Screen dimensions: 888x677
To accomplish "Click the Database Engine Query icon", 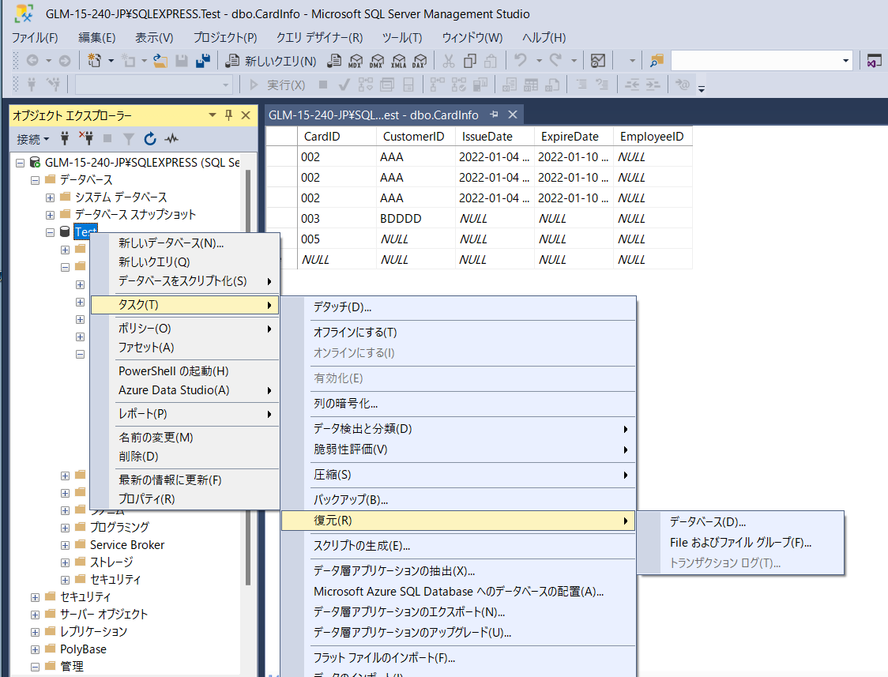I will pos(335,61).
